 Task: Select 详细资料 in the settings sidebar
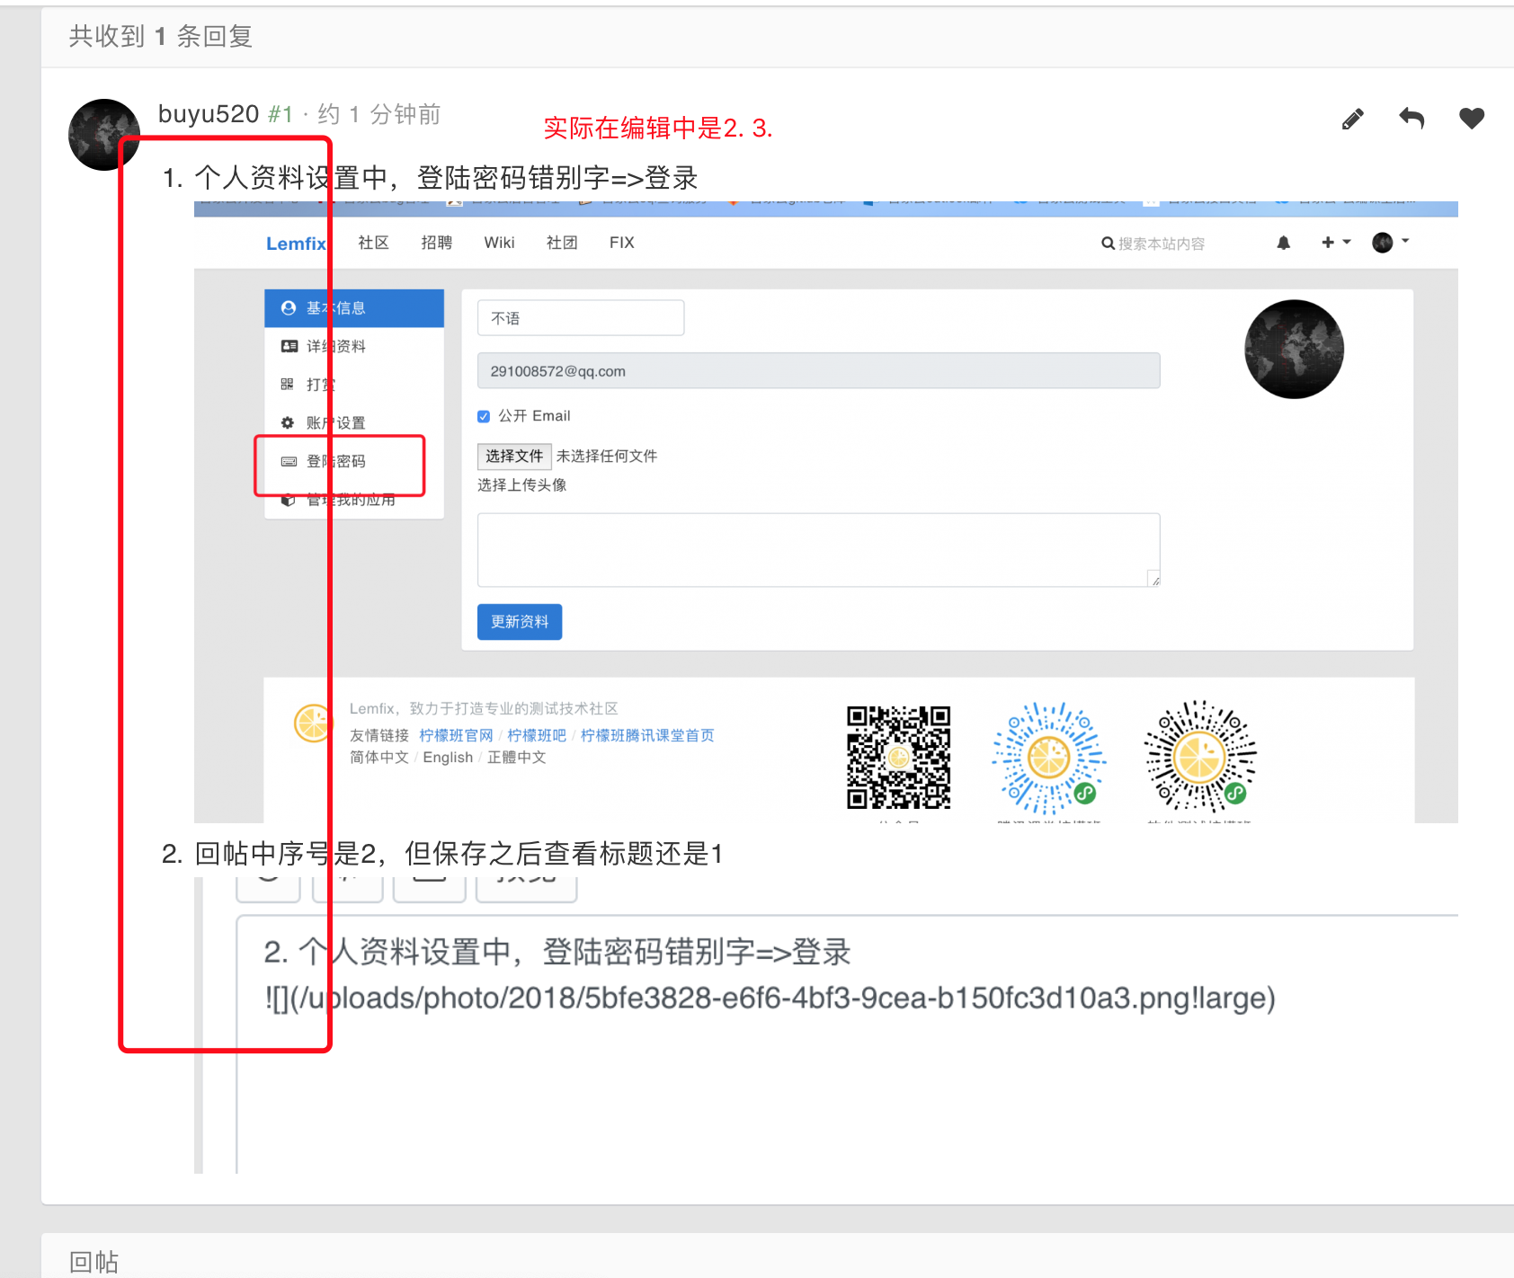(x=335, y=347)
